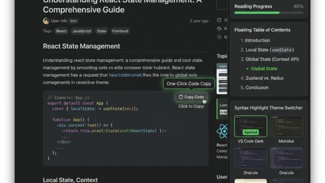Image resolution: width=325 pixels, height=183 pixels.
Task: Click the tag icon in the sidebar
Action: [x=219, y=28]
